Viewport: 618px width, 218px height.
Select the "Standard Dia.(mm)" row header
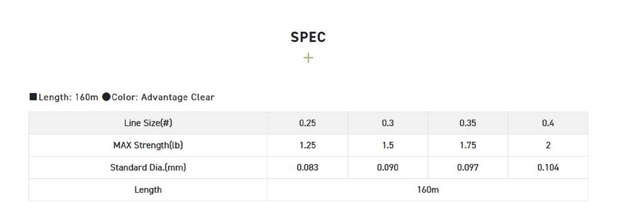[x=148, y=167]
